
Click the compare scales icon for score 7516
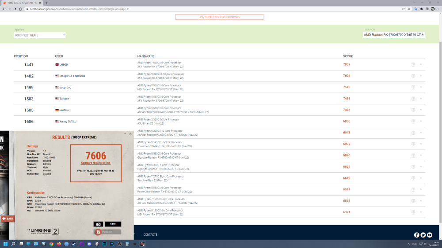(413, 87)
